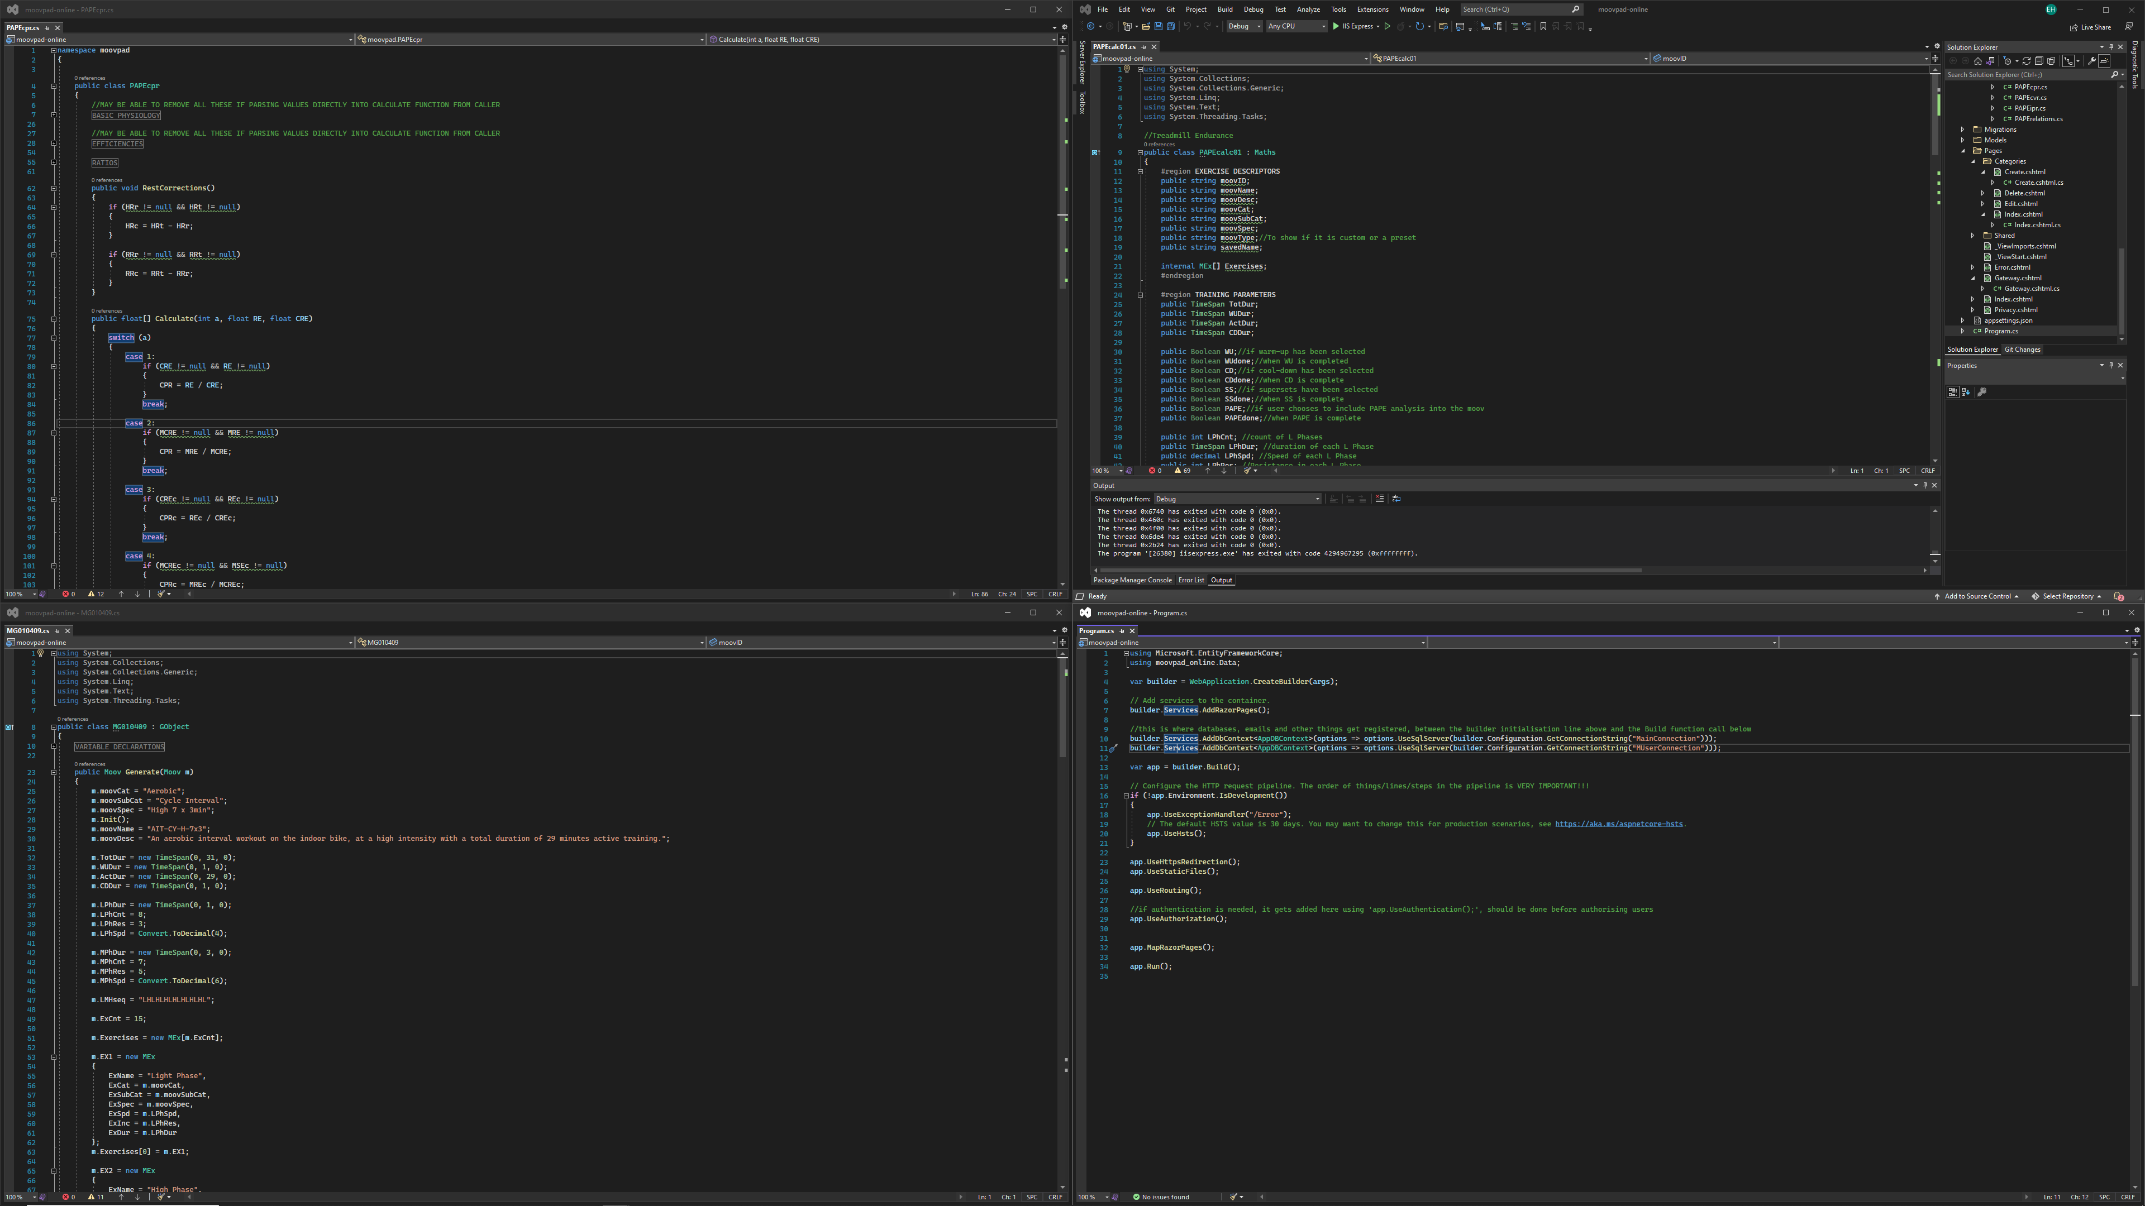Click Sync with Active Document icon
Screen dimensions: 2145x1206
(x=2027, y=61)
